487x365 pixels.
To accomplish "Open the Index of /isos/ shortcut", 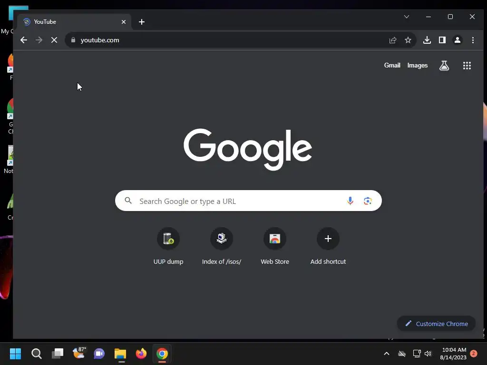I will pyautogui.click(x=222, y=246).
